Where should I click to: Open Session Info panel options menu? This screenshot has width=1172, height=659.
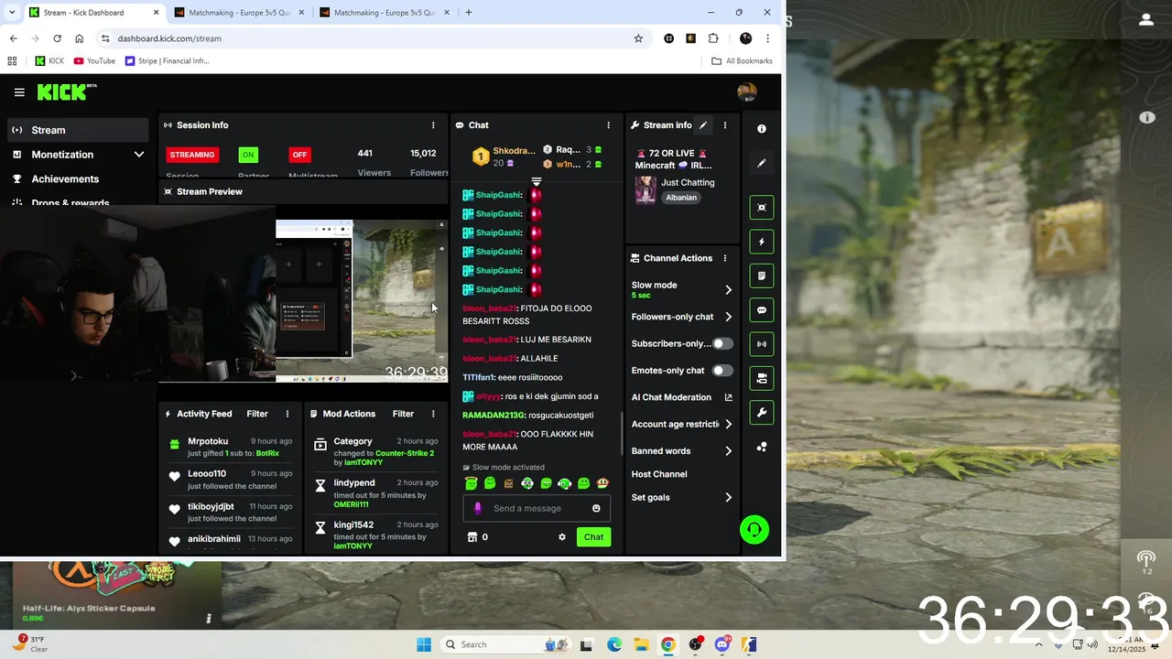point(433,125)
